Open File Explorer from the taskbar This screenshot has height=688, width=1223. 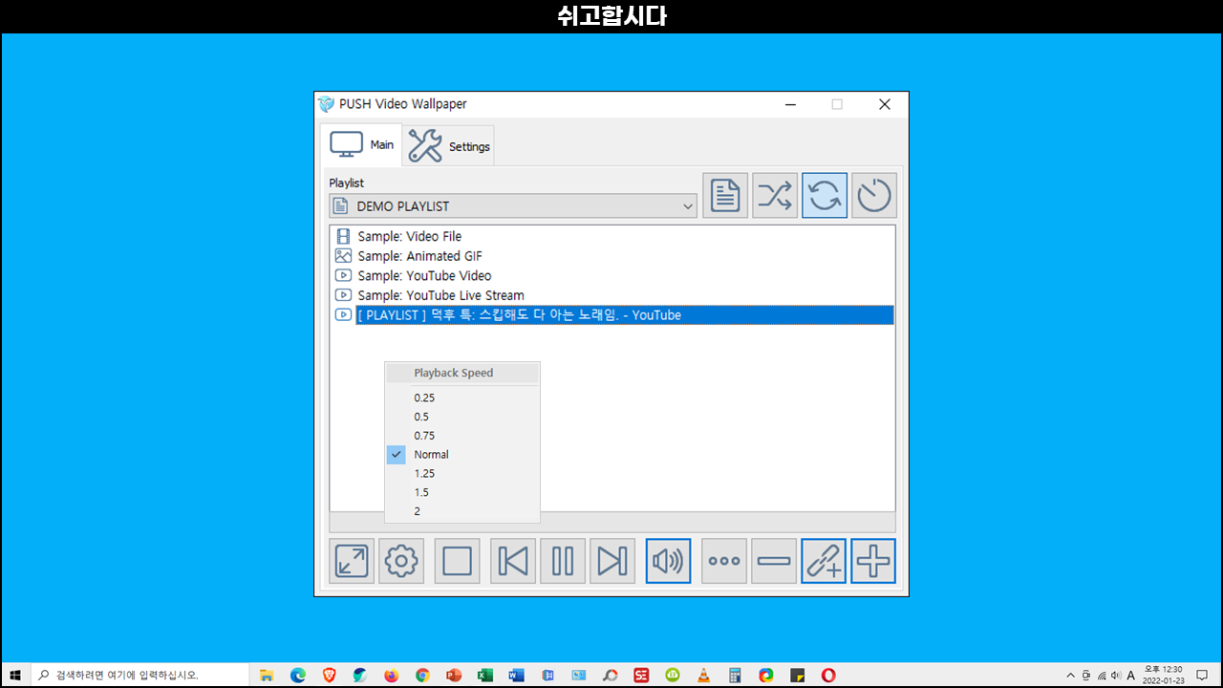pos(267,675)
